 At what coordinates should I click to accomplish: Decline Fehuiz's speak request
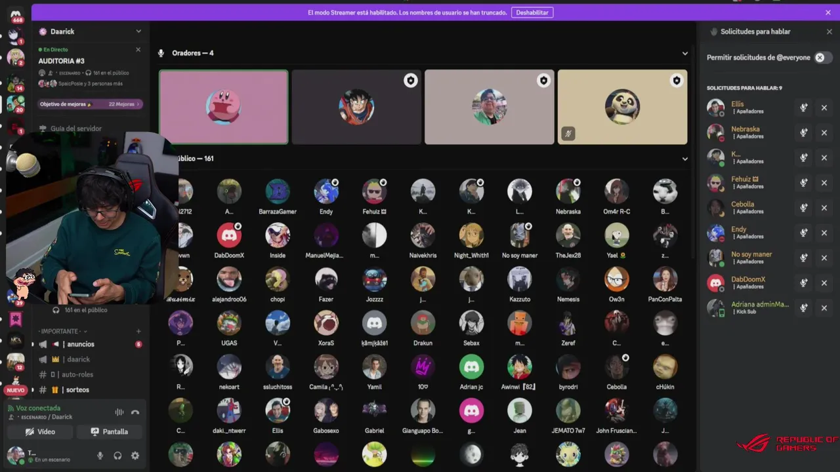824,183
